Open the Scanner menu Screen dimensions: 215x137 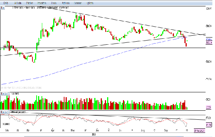(x=78, y=3)
